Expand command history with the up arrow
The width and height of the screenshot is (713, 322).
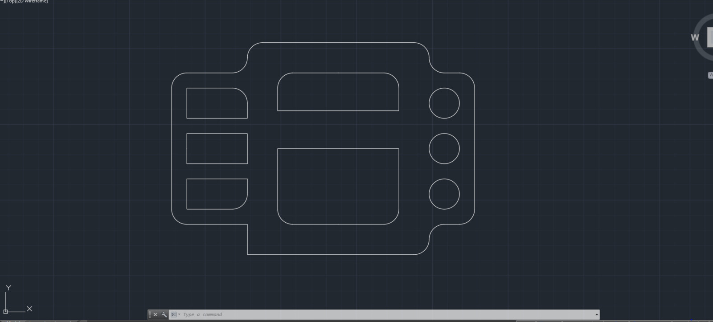[x=596, y=314]
